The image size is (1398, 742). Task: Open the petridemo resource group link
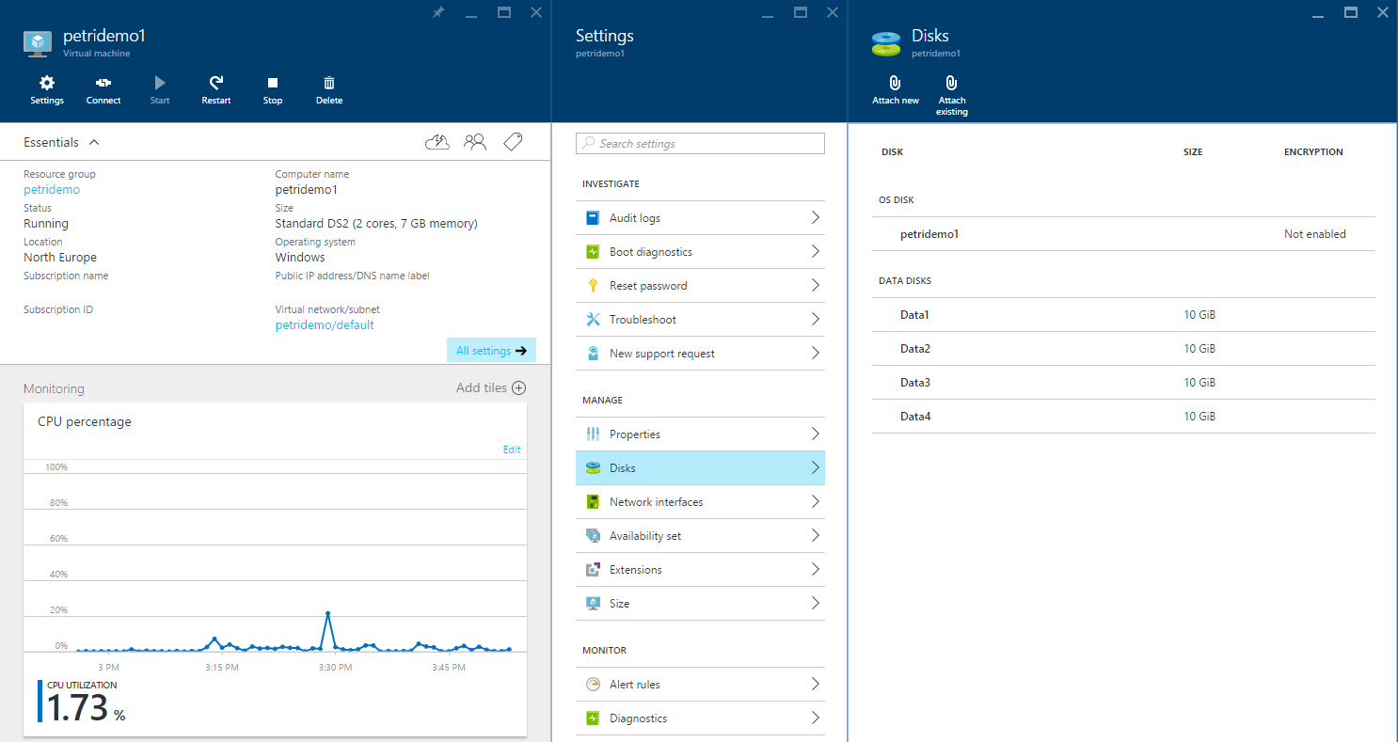click(x=52, y=189)
